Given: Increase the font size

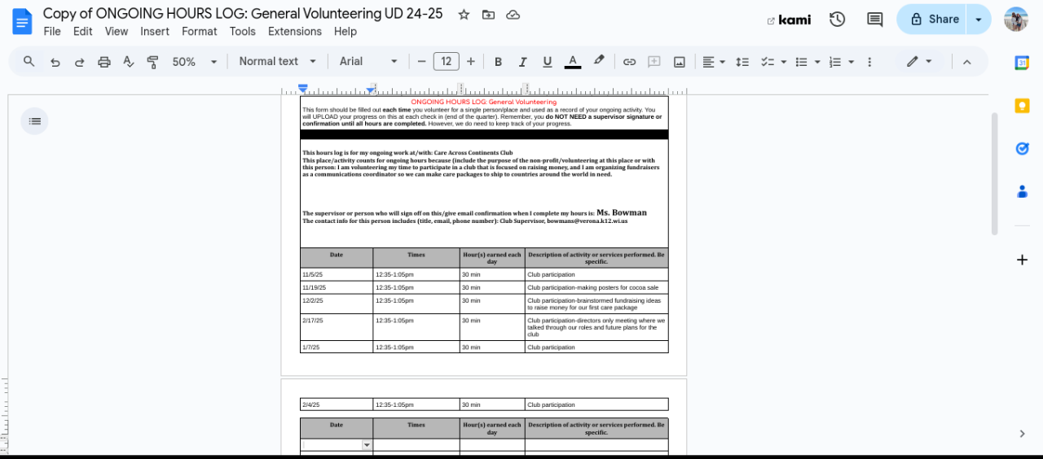Looking at the screenshot, I should point(471,62).
